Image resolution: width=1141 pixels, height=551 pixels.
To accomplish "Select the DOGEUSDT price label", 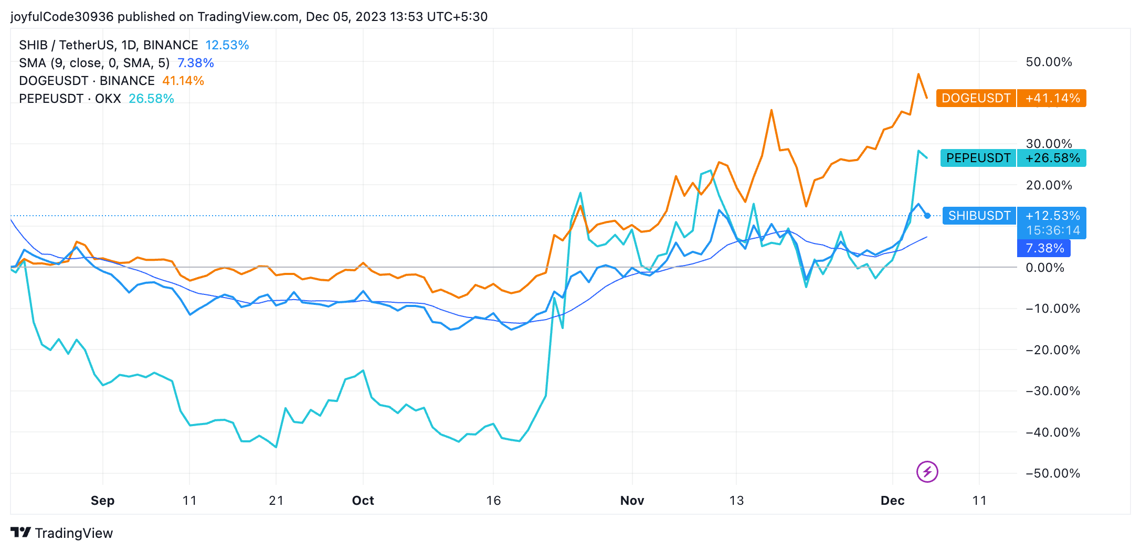I will (x=976, y=98).
